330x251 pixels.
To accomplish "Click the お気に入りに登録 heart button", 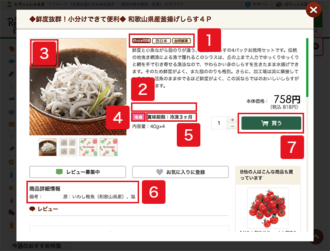I will (x=181, y=172).
